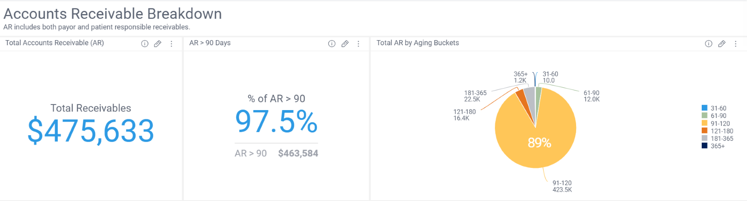Screen dimensions: 747x201
Task: View info for Total AR by Aging Buckets
Action: (x=708, y=44)
